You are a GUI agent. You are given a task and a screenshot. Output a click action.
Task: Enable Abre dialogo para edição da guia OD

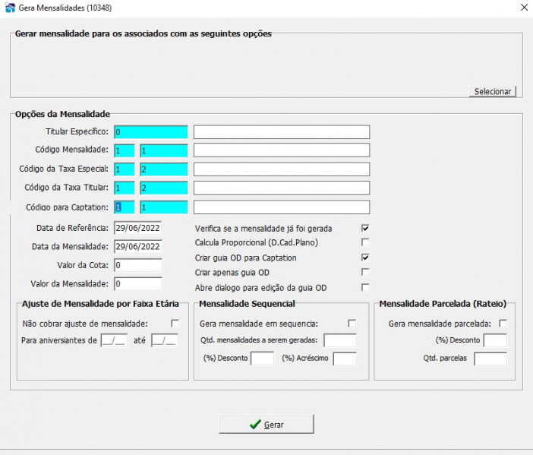[365, 287]
